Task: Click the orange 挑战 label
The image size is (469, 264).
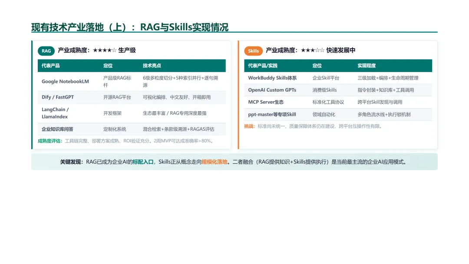Action: 248,126
